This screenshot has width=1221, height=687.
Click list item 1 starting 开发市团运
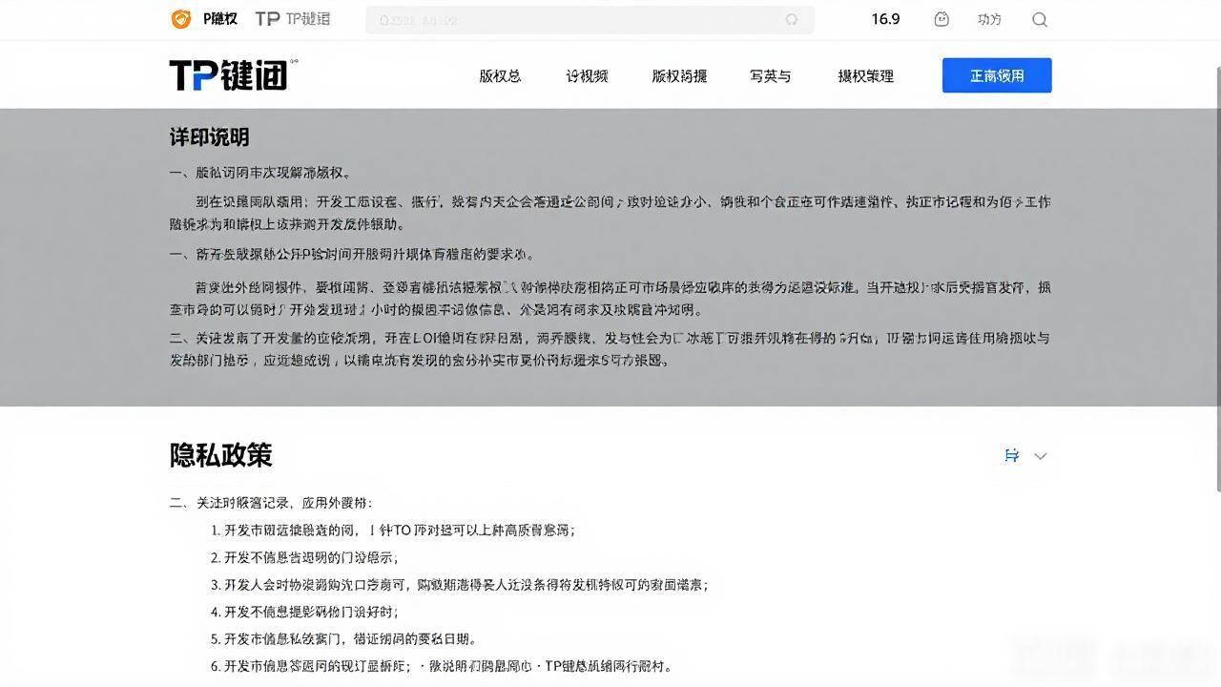(392, 531)
